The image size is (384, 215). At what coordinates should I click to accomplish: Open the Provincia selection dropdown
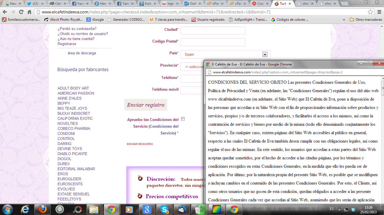pyautogui.click(x=192, y=67)
